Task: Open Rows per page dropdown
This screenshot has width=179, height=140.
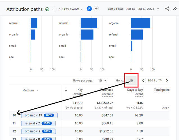Action: click(x=102, y=81)
